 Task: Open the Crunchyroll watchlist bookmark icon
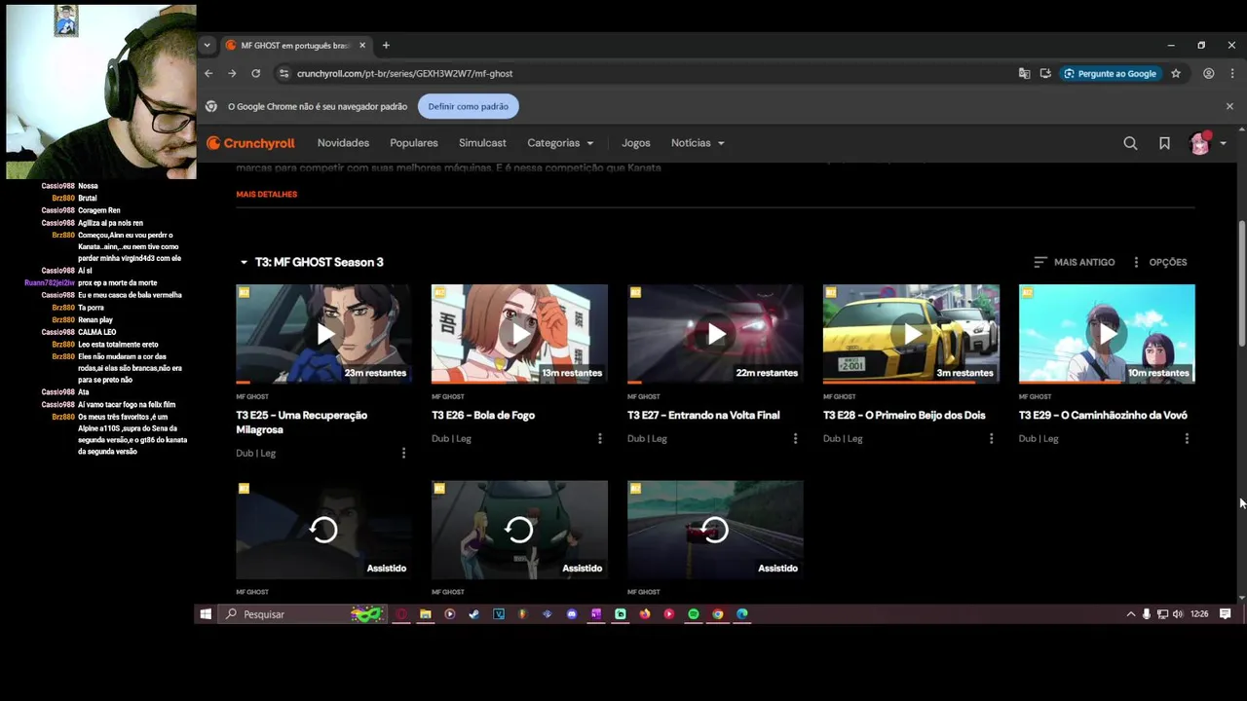[x=1164, y=143]
